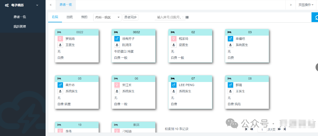This screenshot has height=136, width=318.
Task: Select patient name 宋江禾
Action: tap(127, 85)
